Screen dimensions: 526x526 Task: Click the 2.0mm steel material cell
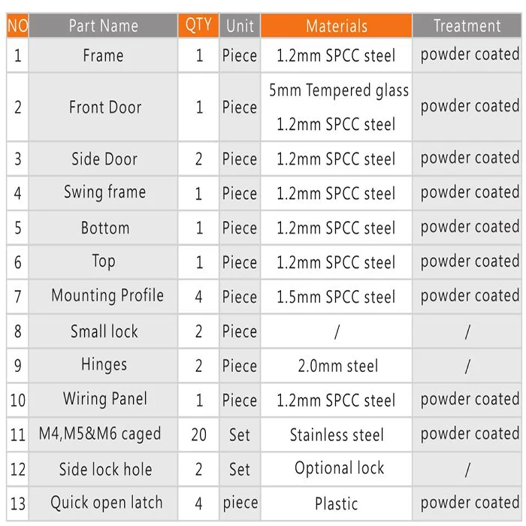click(x=337, y=366)
